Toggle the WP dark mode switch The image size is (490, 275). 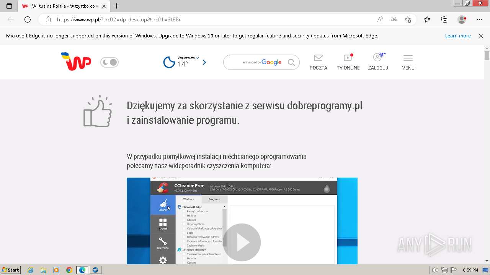point(109,62)
